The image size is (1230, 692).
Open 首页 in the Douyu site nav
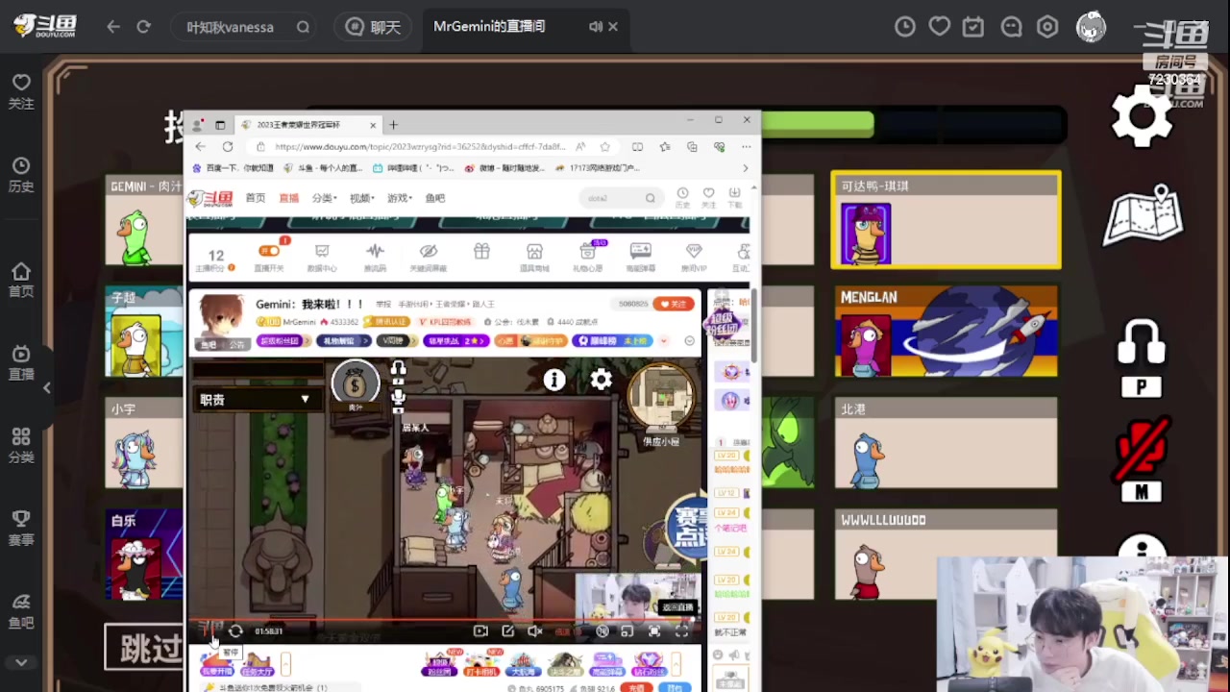pyautogui.click(x=256, y=198)
